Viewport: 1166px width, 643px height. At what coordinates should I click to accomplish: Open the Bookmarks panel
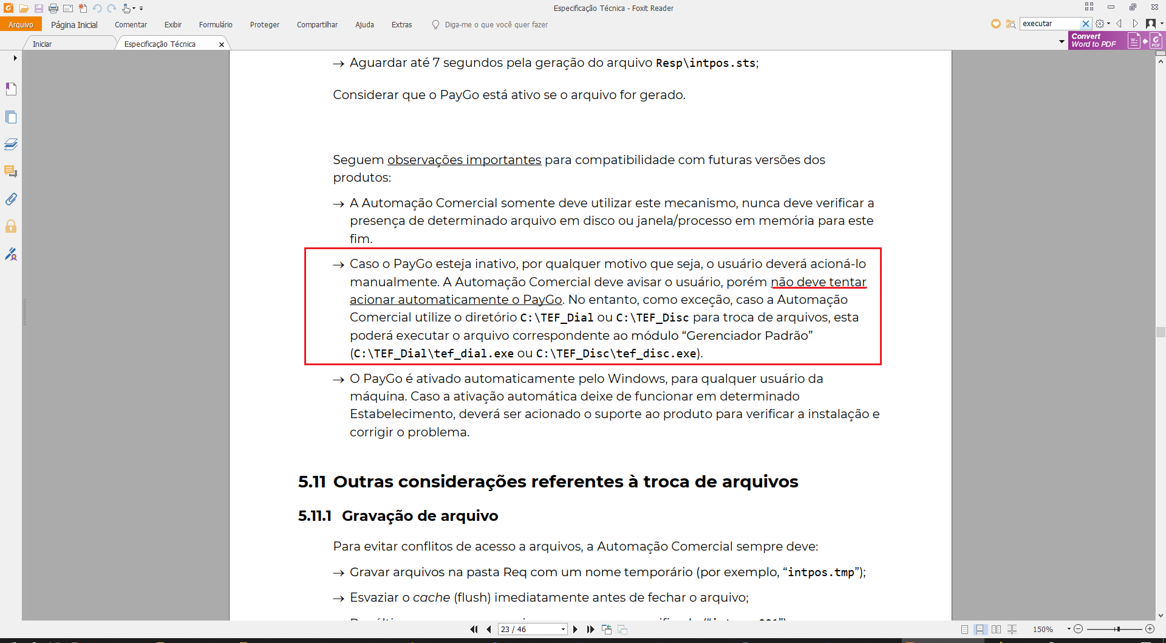(11, 89)
